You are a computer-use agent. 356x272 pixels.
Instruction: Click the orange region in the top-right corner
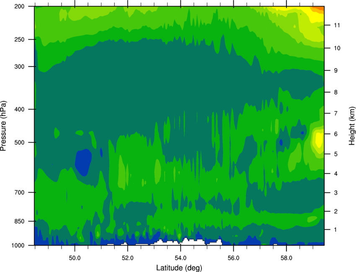coord(319,8)
